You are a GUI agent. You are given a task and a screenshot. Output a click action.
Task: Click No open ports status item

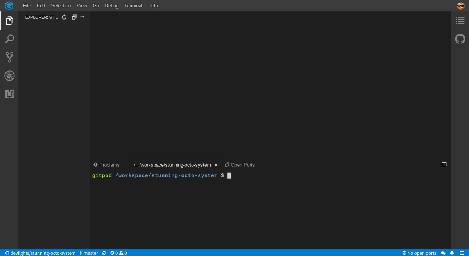tap(419, 253)
